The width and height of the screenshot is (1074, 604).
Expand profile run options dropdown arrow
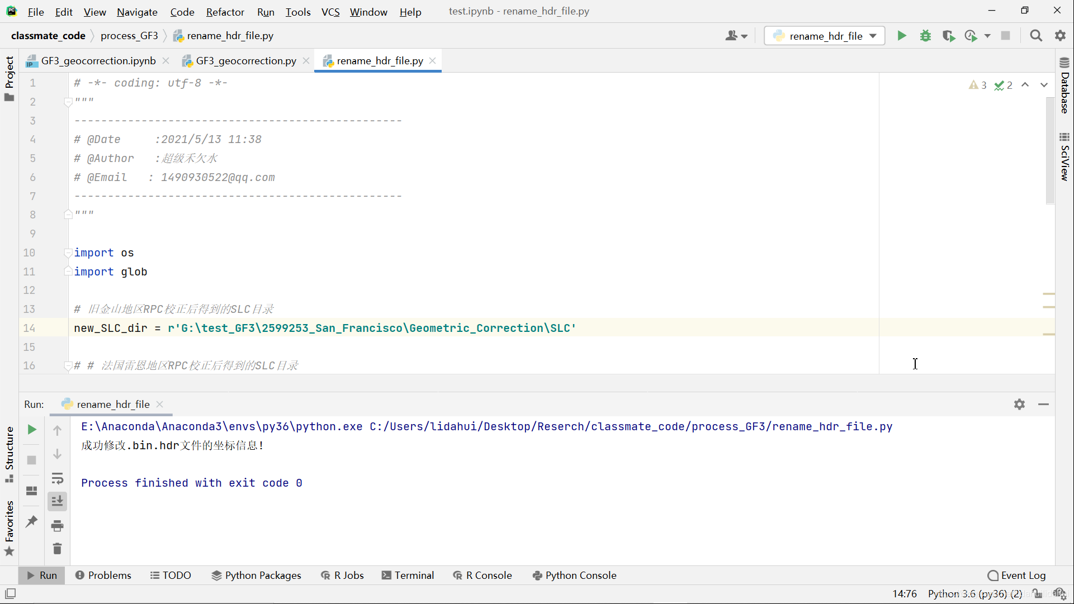(987, 36)
